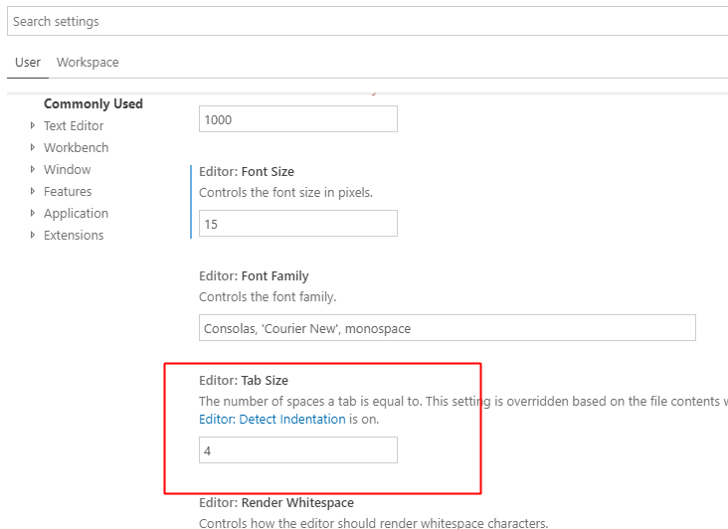Viewport: 728px width, 529px height.
Task: Expand the Text Editor tree arrow
Action: pyautogui.click(x=33, y=125)
